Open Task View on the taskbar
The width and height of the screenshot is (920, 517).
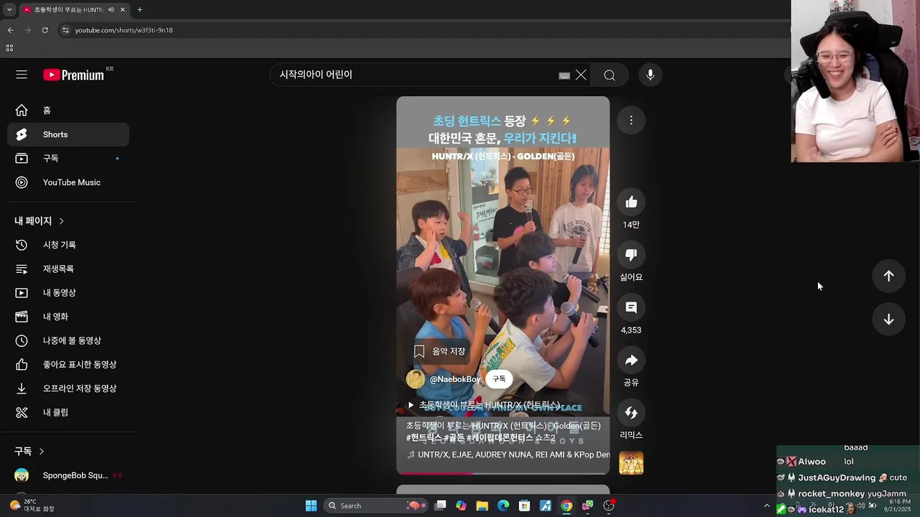click(x=440, y=506)
